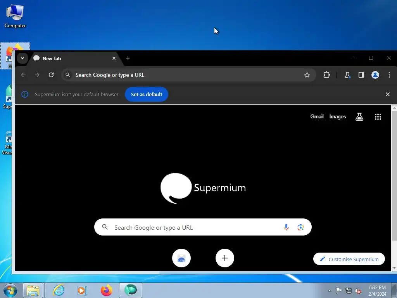Click the Supermium logo

pyautogui.click(x=203, y=188)
